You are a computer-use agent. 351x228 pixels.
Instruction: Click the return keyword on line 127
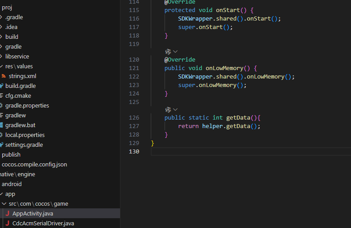[188, 126]
